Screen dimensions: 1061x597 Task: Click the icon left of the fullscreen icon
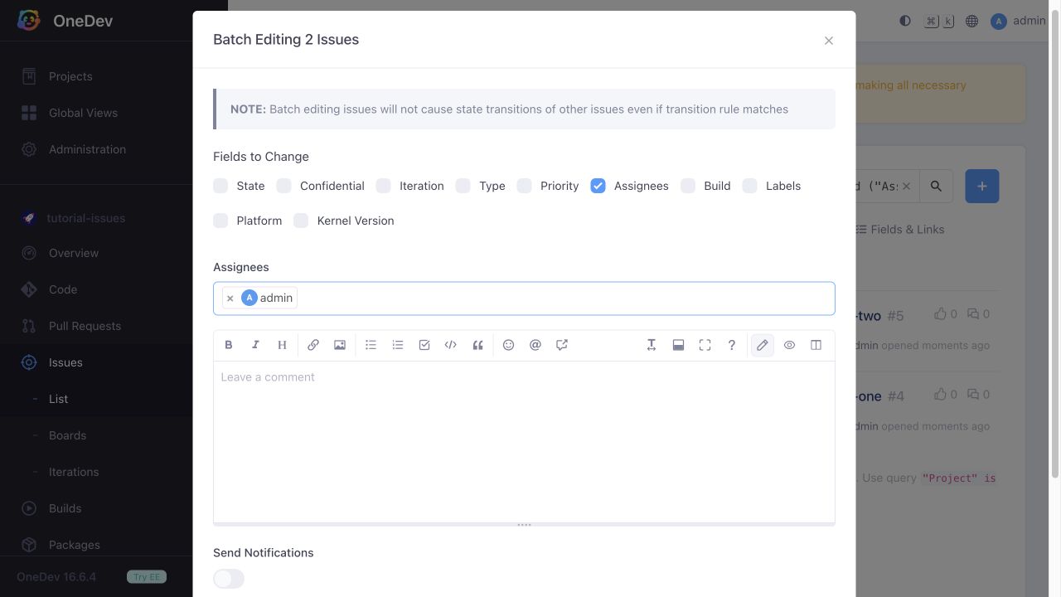click(x=678, y=345)
